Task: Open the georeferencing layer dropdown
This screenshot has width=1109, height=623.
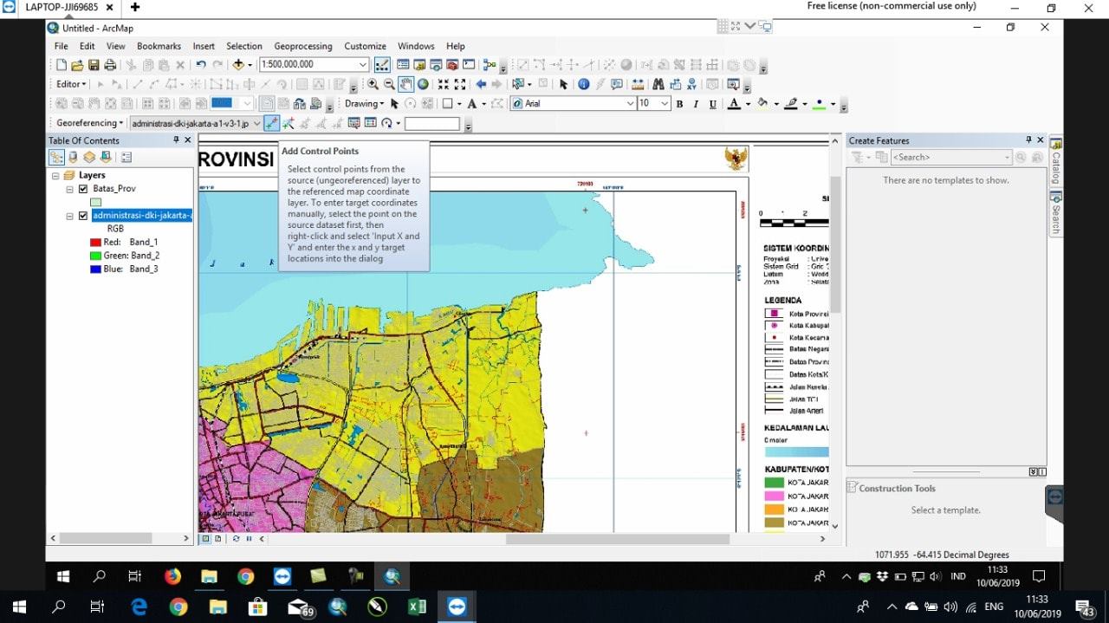Action: click(x=255, y=123)
